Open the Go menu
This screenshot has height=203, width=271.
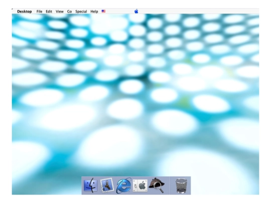pos(69,12)
